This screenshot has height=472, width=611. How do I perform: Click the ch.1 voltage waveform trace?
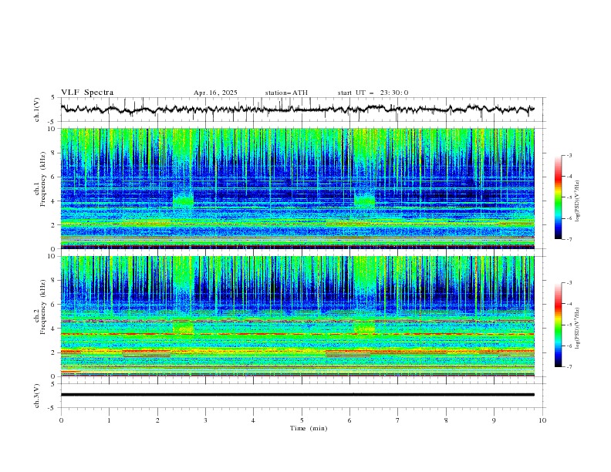pyautogui.click(x=297, y=109)
